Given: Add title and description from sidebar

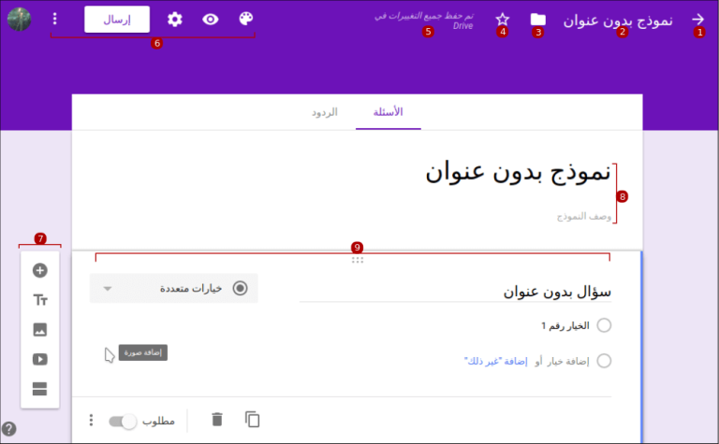Looking at the screenshot, I should 40,300.
